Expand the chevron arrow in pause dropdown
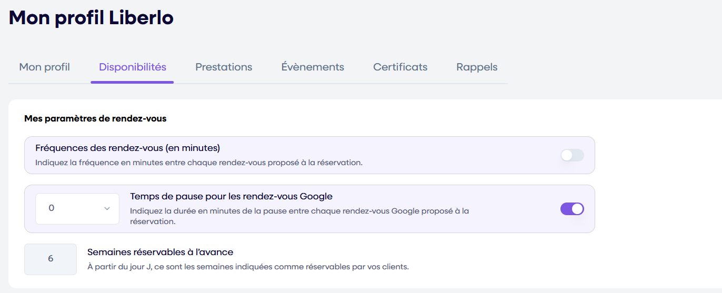Viewport: 722px width, 293px height. pos(107,209)
